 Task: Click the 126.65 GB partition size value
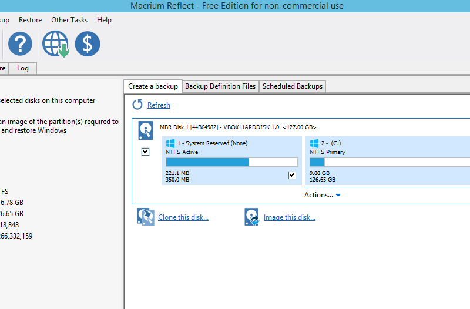tap(323, 180)
